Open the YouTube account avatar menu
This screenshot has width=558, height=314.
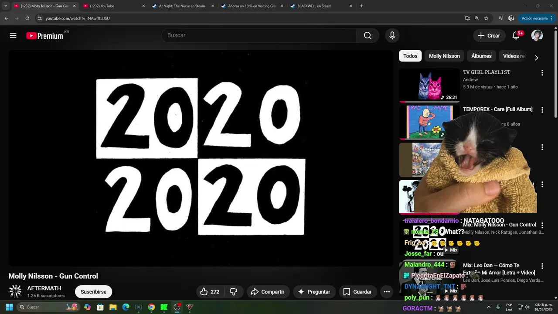[x=537, y=36]
